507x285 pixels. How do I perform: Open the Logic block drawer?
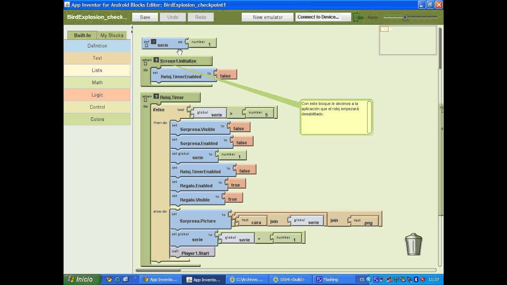pyautogui.click(x=97, y=95)
